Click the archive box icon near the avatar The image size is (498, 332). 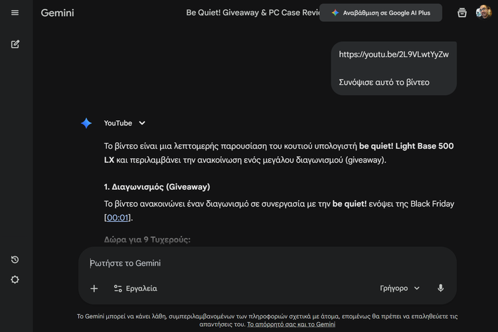[x=462, y=13]
